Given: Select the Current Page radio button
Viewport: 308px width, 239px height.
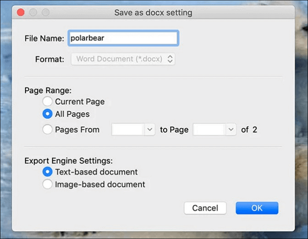Looking at the screenshot, I should coord(47,101).
